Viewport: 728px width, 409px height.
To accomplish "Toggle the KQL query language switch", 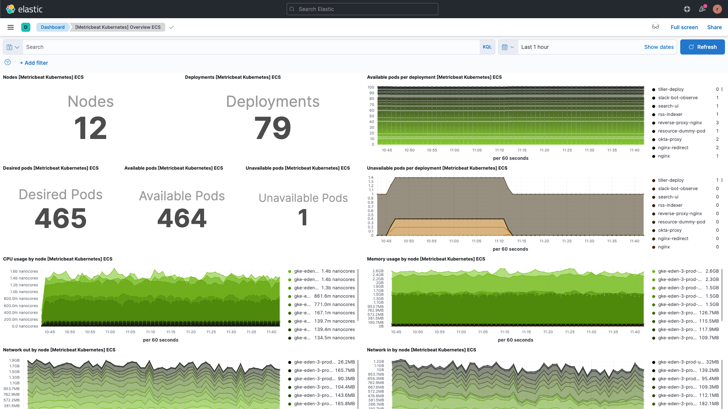I will (x=487, y=47).
